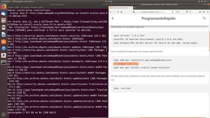Open the Buscar menu in terminal
The height and width of the screenshot is (118, 210).
point(27,8)
